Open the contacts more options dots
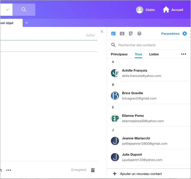The image size is (191, 179). tap(183, 54)
